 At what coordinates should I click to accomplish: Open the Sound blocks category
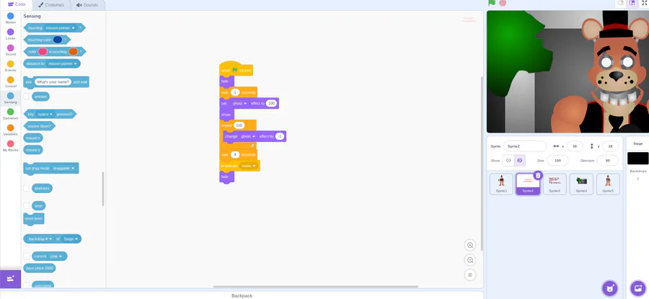10,50
